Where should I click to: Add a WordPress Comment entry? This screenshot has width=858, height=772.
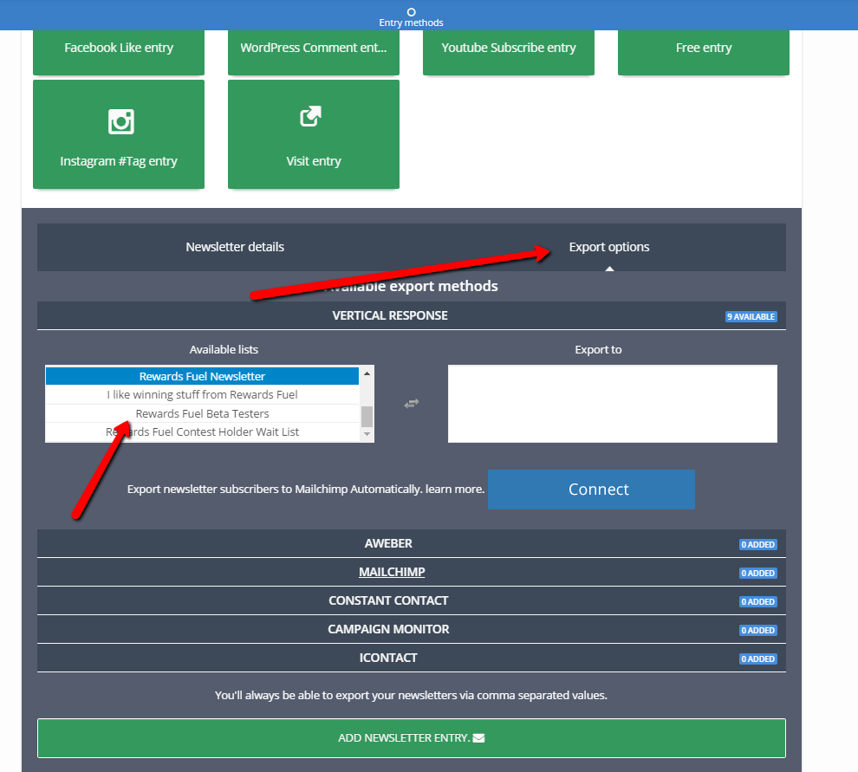tap(314, 52)
